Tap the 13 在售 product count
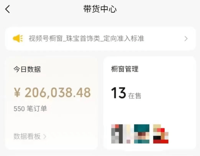Viewport: 200px width, 156px height. (x=126, y=93)
